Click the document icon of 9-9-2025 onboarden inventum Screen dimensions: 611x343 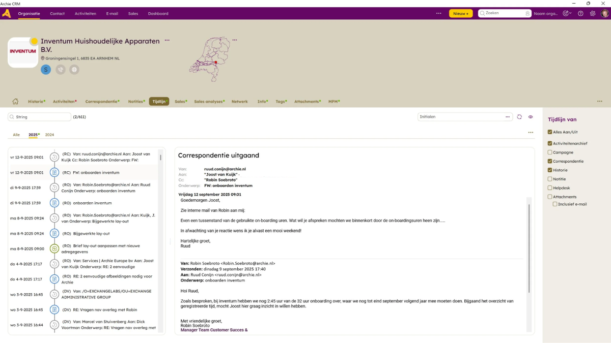coord(54,203)
